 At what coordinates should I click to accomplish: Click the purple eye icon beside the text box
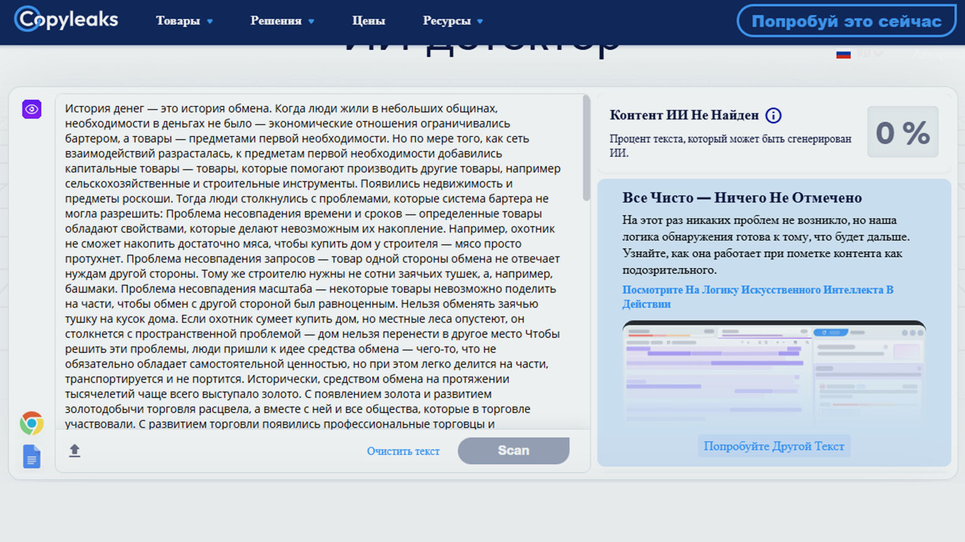coord(32,110)
